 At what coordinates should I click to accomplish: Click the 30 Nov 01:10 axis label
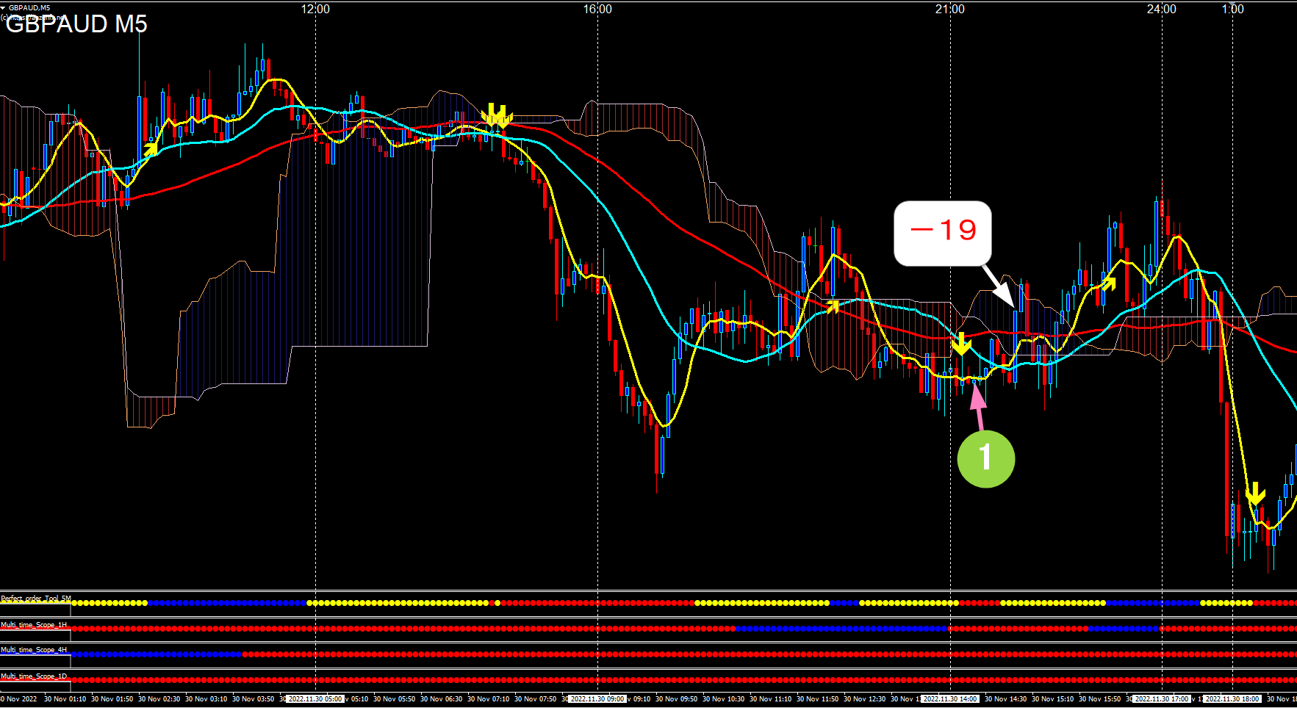[x=65, y=699]
